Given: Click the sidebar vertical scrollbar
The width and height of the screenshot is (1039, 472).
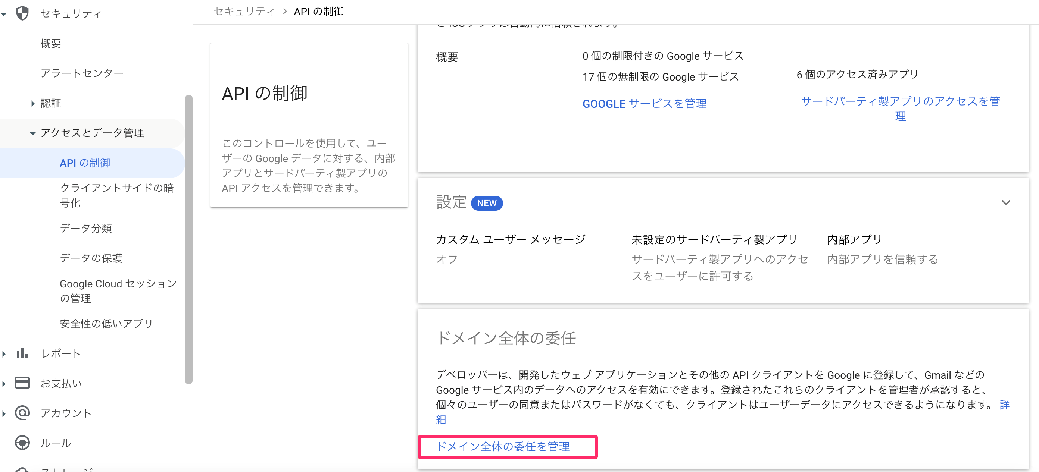Looking at the screenshot, I should (188, 239).
